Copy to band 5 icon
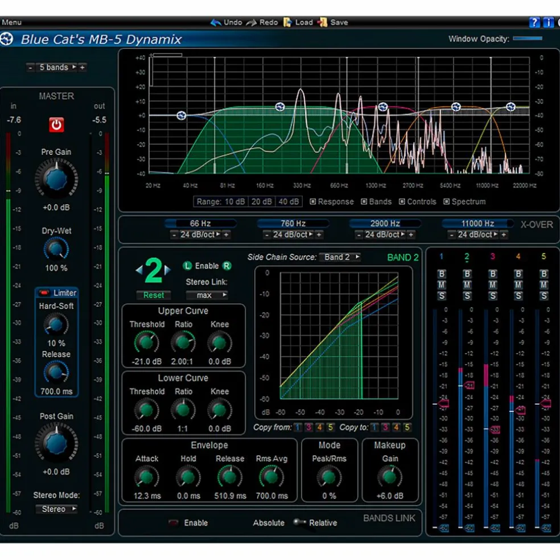Image resolution: width=560 pixels, height=560 pixels. (407, 427)
